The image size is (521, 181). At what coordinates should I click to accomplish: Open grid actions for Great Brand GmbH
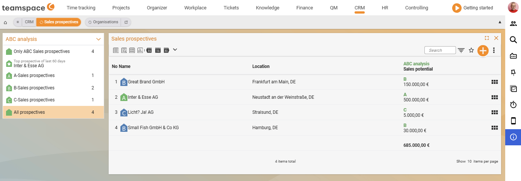(495, 82)
